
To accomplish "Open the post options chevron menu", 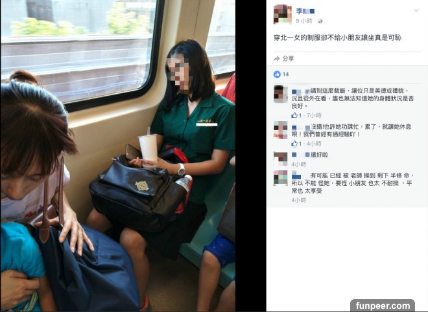I will tap(416, 10).
